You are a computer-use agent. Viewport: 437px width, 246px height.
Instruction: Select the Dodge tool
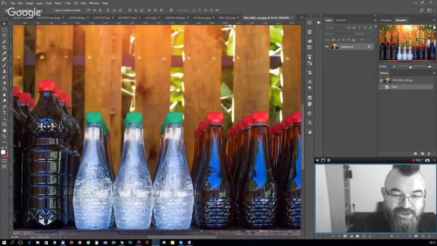[x=4, y=100]
